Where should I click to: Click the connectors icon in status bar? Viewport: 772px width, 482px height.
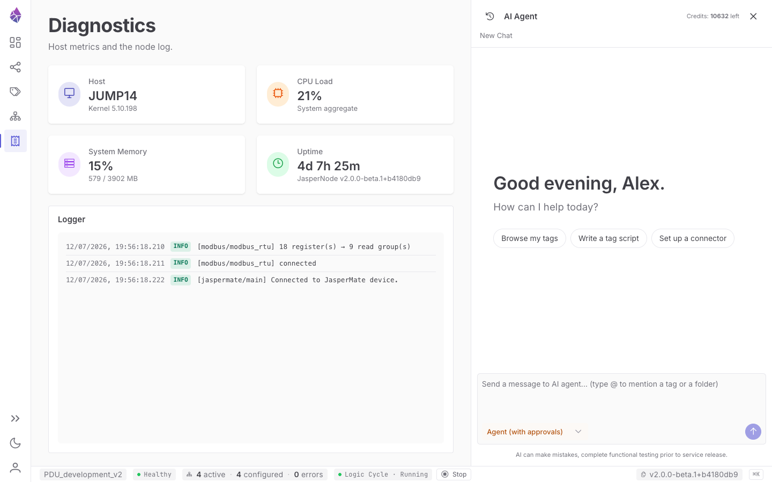(189, 475)
